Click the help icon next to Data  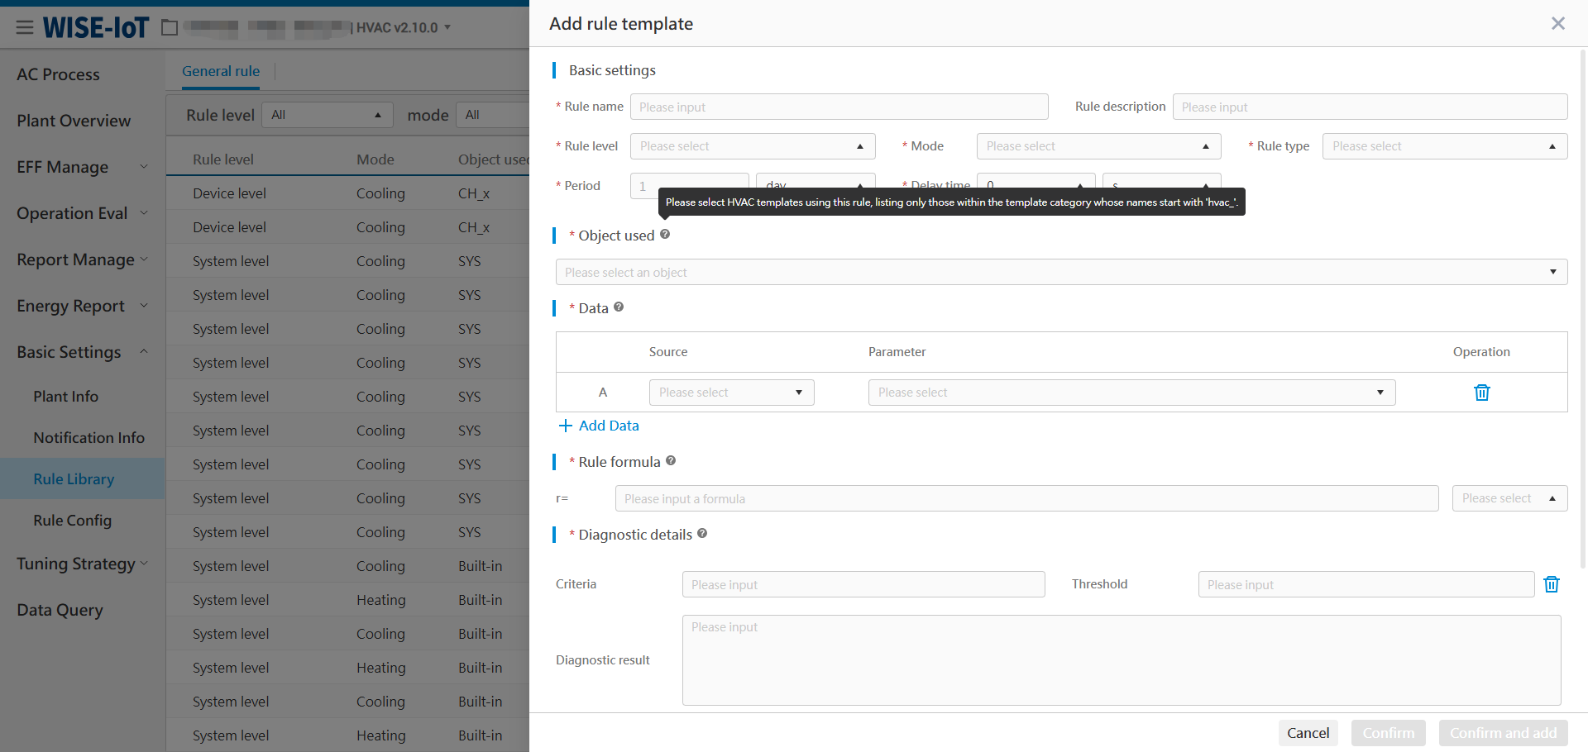[619, 307]
